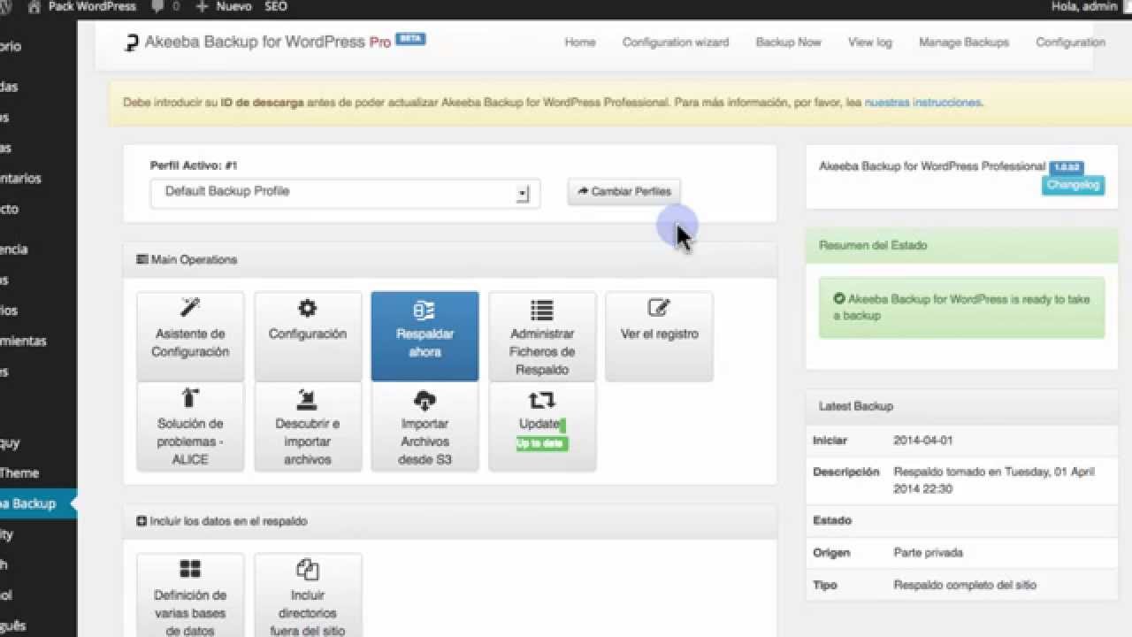The width and height of the screenshot is (1132, 637).
Task: Follow the nuestras instrucciones link
Action: [x=923, y=103]
